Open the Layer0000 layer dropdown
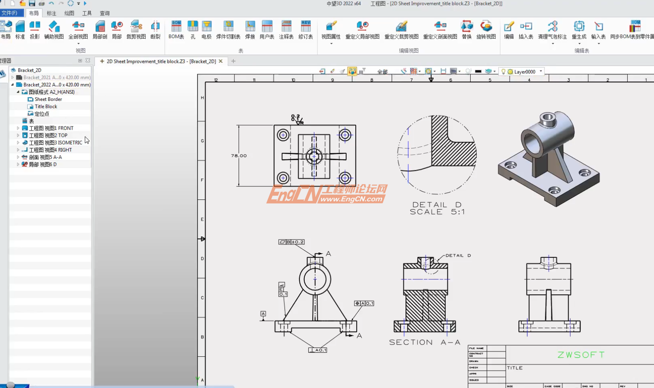This screenshot has height=388, width=654. pos(541,71)
